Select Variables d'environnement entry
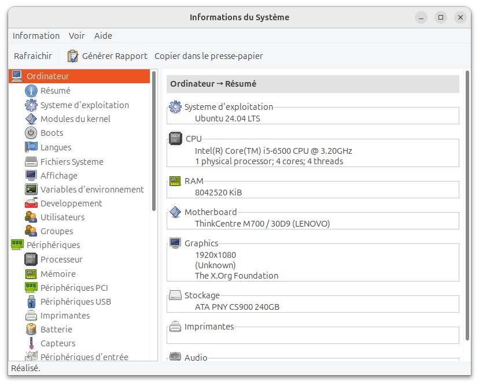This screenshot has height=385, width=479. click(92, 189)
